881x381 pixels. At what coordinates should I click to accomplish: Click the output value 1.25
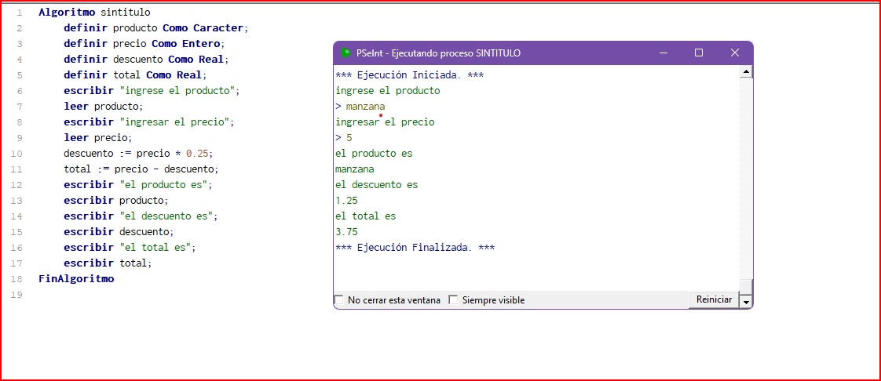click(346, 201)
